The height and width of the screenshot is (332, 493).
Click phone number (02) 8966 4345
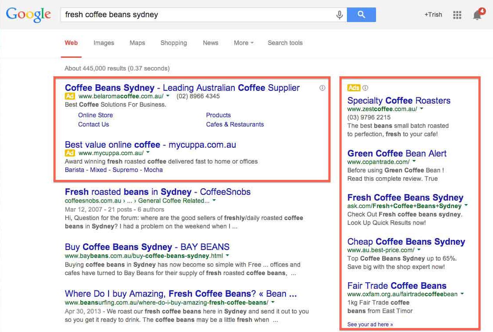(198, 96)
